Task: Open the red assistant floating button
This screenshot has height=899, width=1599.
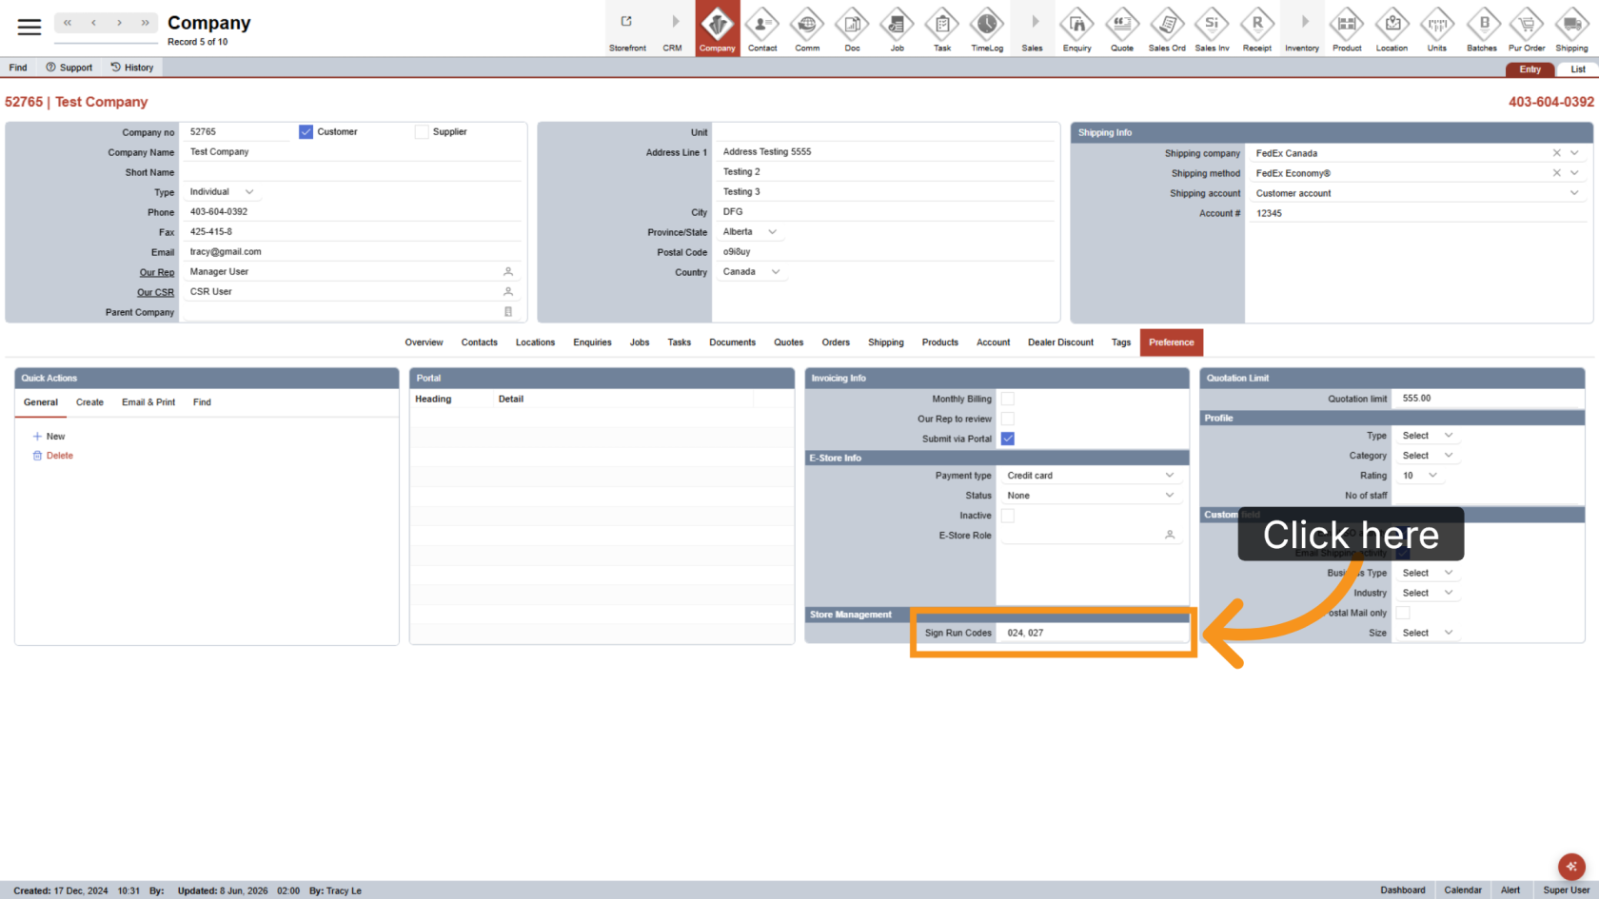Action: (1571, 866)
